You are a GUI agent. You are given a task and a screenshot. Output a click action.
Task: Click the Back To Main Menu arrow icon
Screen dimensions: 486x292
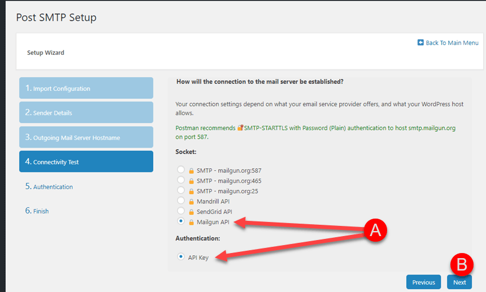(x=420, y=42)
